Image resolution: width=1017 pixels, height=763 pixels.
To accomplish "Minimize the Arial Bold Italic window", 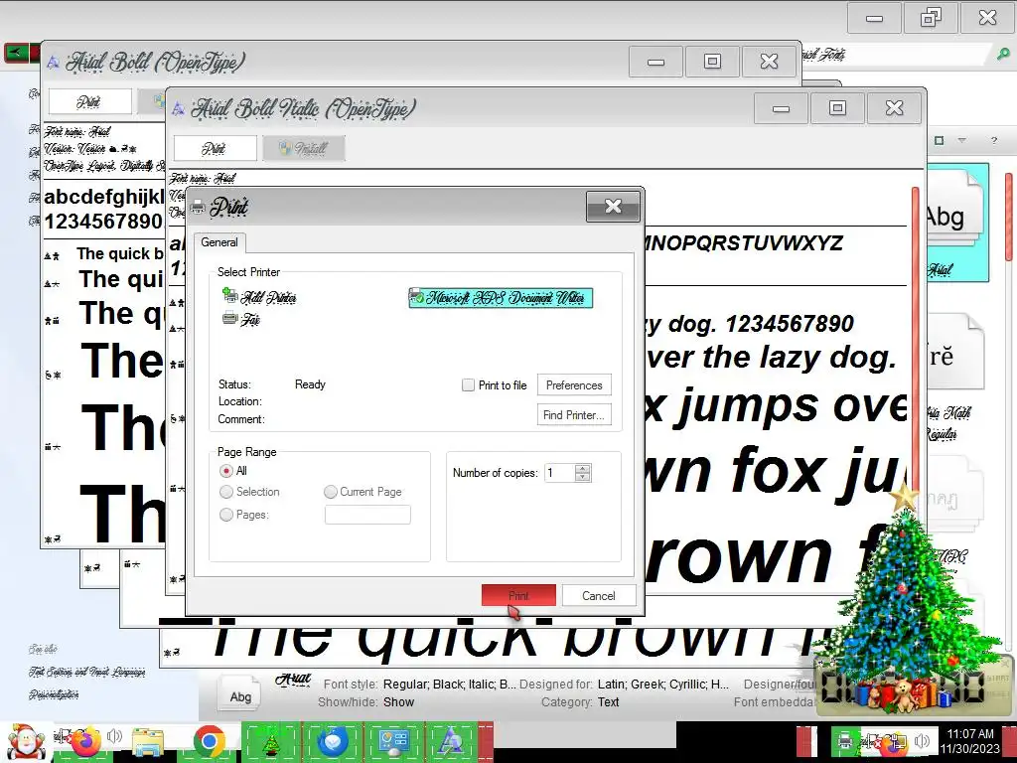I will [x=781, y=107].
